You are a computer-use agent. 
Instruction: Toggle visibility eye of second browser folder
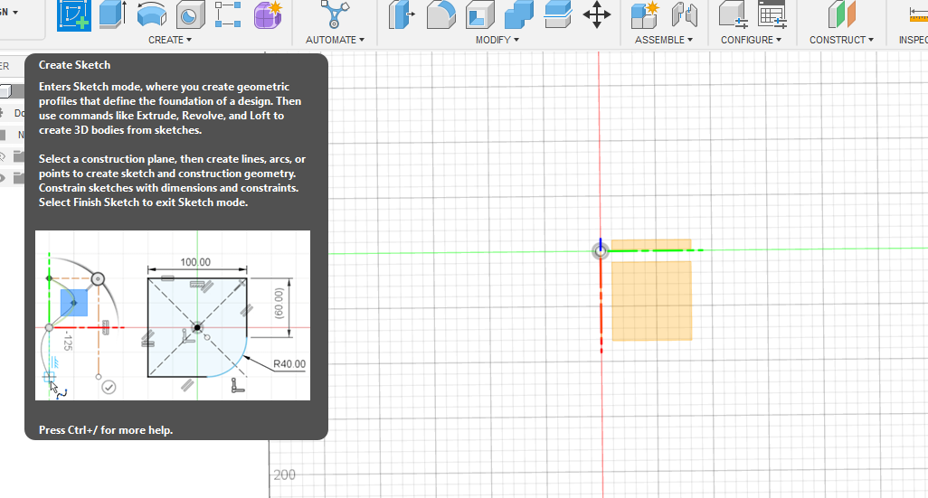(3, 178)
